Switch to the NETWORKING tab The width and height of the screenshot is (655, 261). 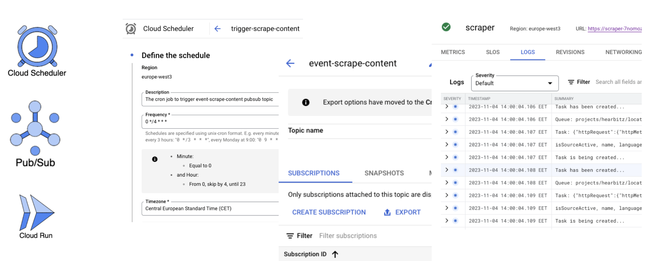(623, 52)
